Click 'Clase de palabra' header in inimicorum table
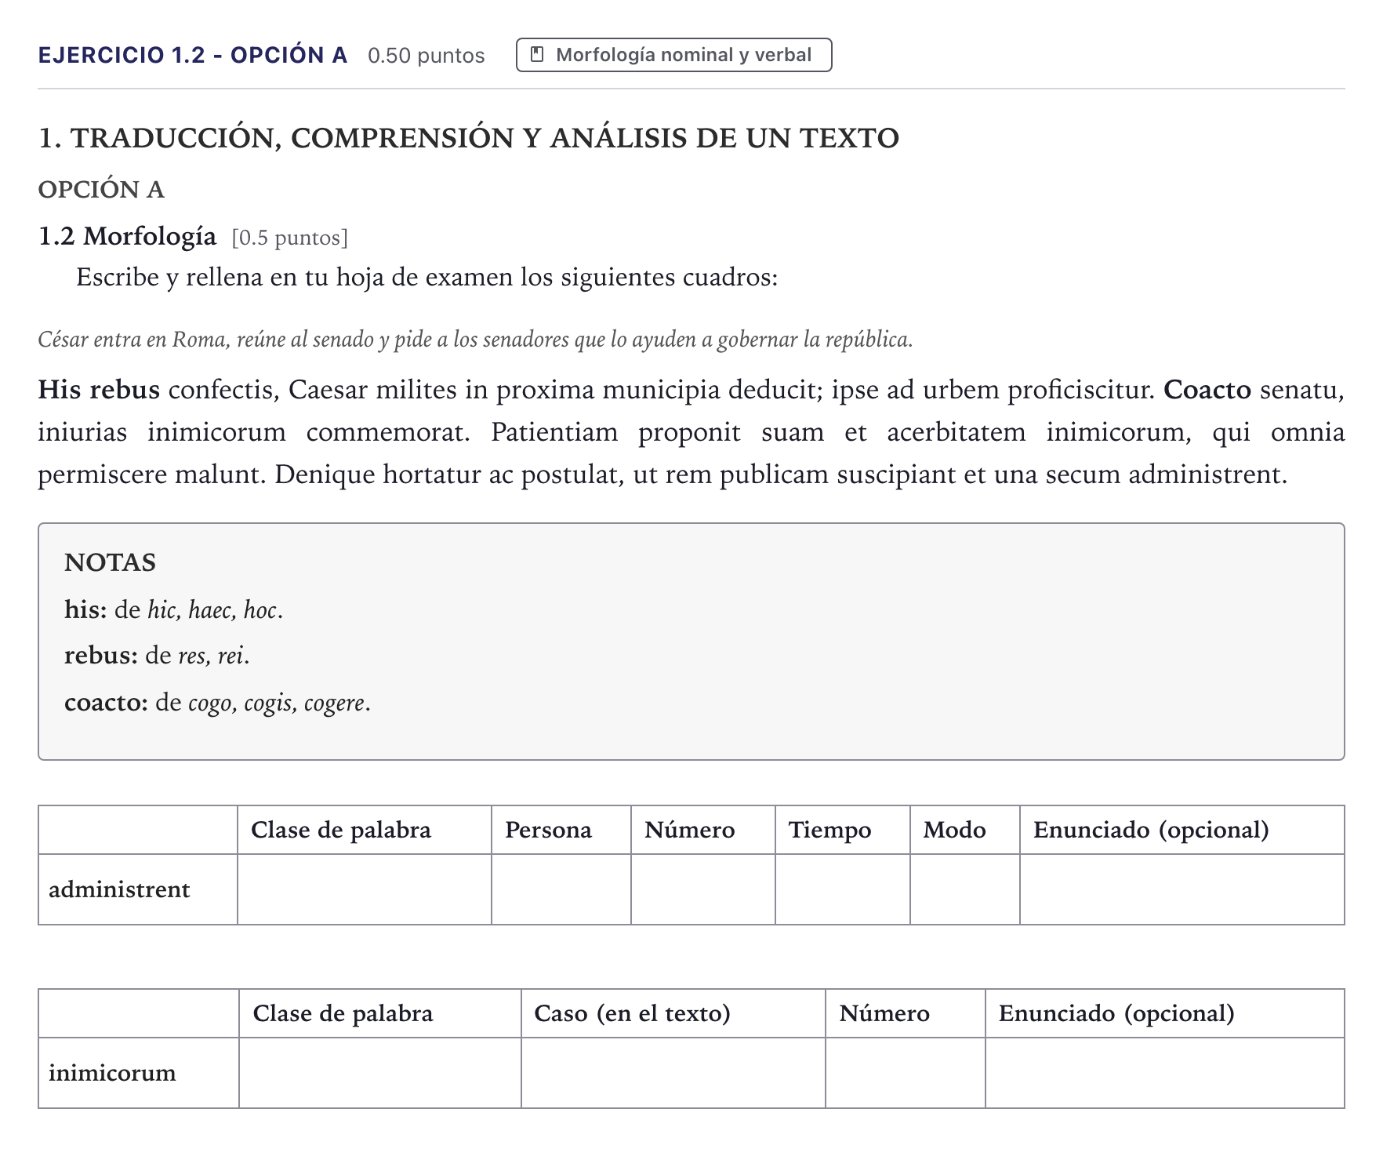The width and height of the screenshot is (1383, 1167). (x=380, y=1013)
